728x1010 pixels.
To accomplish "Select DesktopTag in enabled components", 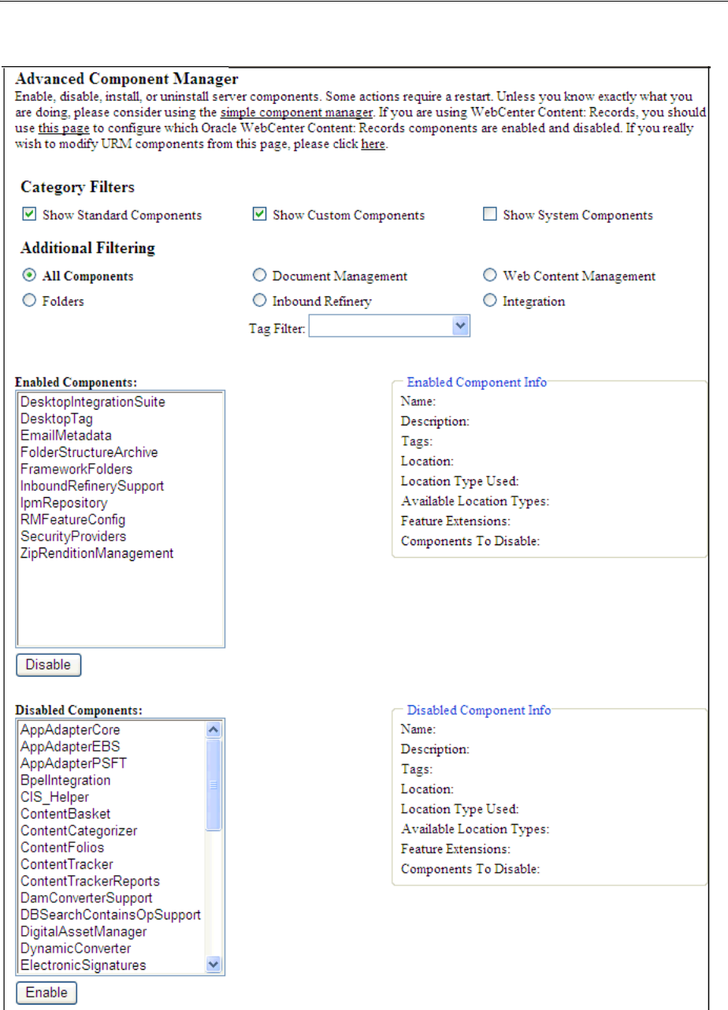I will (x=57, y=418).
